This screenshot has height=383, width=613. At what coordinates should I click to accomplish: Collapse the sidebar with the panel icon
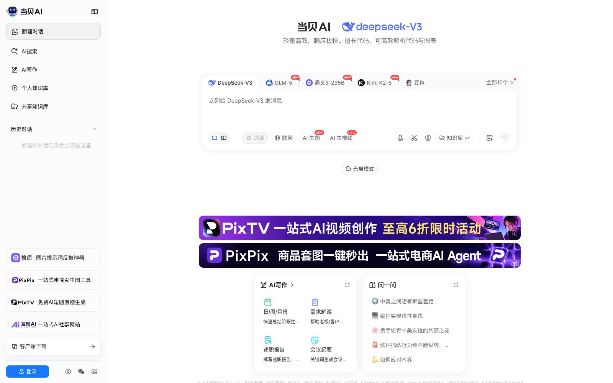pos(95,11)
